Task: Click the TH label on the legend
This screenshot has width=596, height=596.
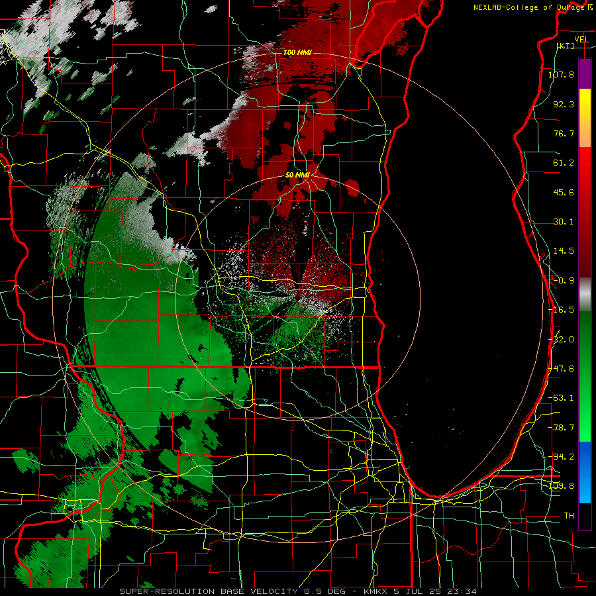Action: tap(569, 516)
